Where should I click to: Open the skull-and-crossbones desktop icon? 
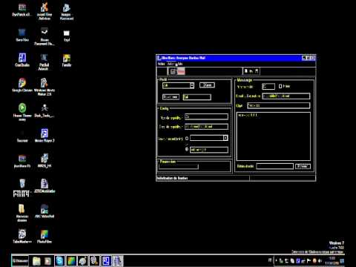44,110
